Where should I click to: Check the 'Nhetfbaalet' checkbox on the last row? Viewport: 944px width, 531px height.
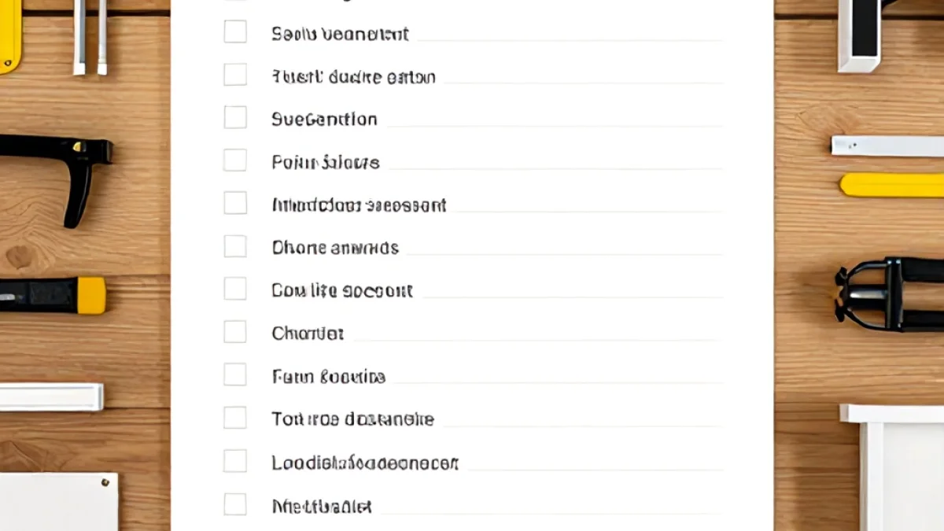point(235,503)
